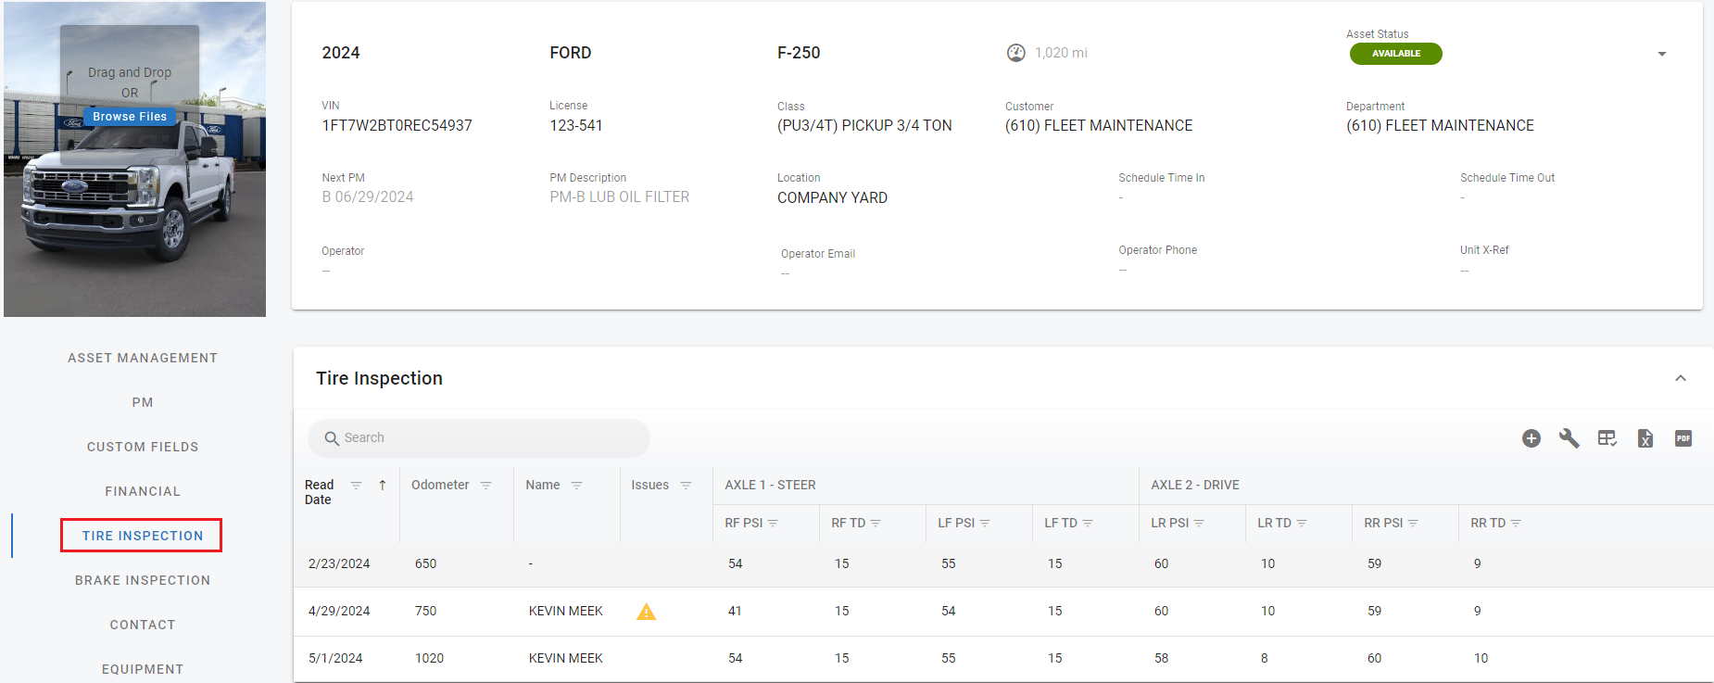Click Next PM date B 06/29/2024
This screenshot has width=1714, height=683.
pyautogui.click(x=368, y=196)
